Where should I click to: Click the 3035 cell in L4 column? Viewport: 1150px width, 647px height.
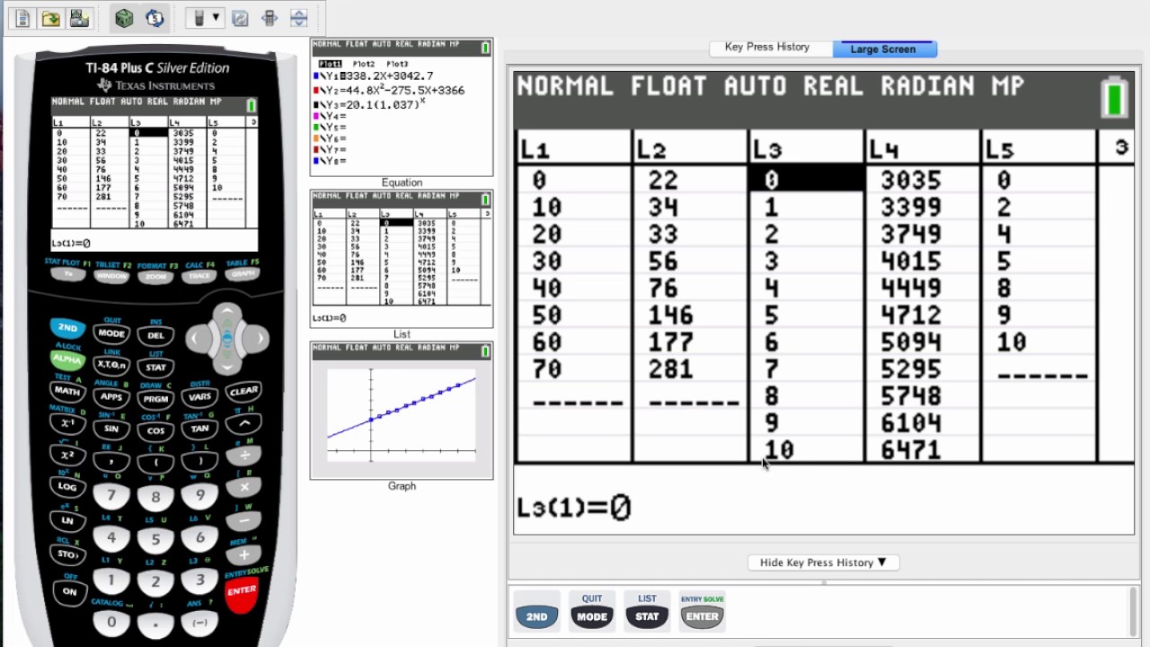[911, 181]
